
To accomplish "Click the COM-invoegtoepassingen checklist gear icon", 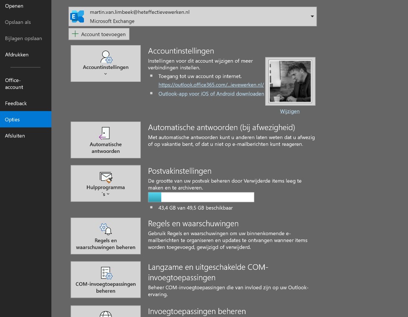I will coord(106,273).
